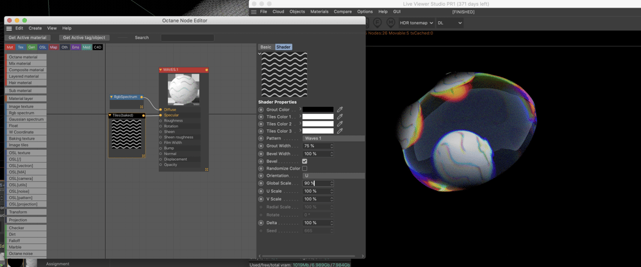This screenshot has width=641, height=267.
Task: Expand the Grout Color arrow
Action: (301, 109)
